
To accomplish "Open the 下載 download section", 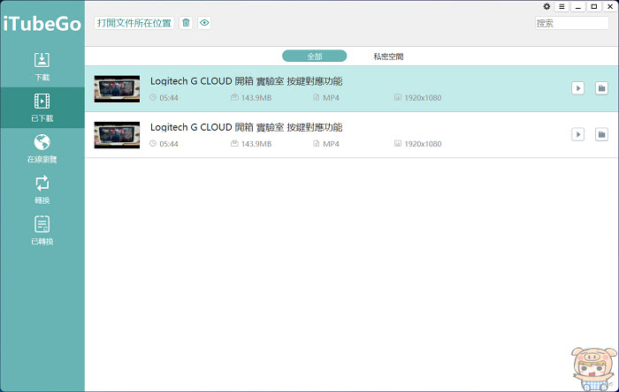I will point(42,66).
